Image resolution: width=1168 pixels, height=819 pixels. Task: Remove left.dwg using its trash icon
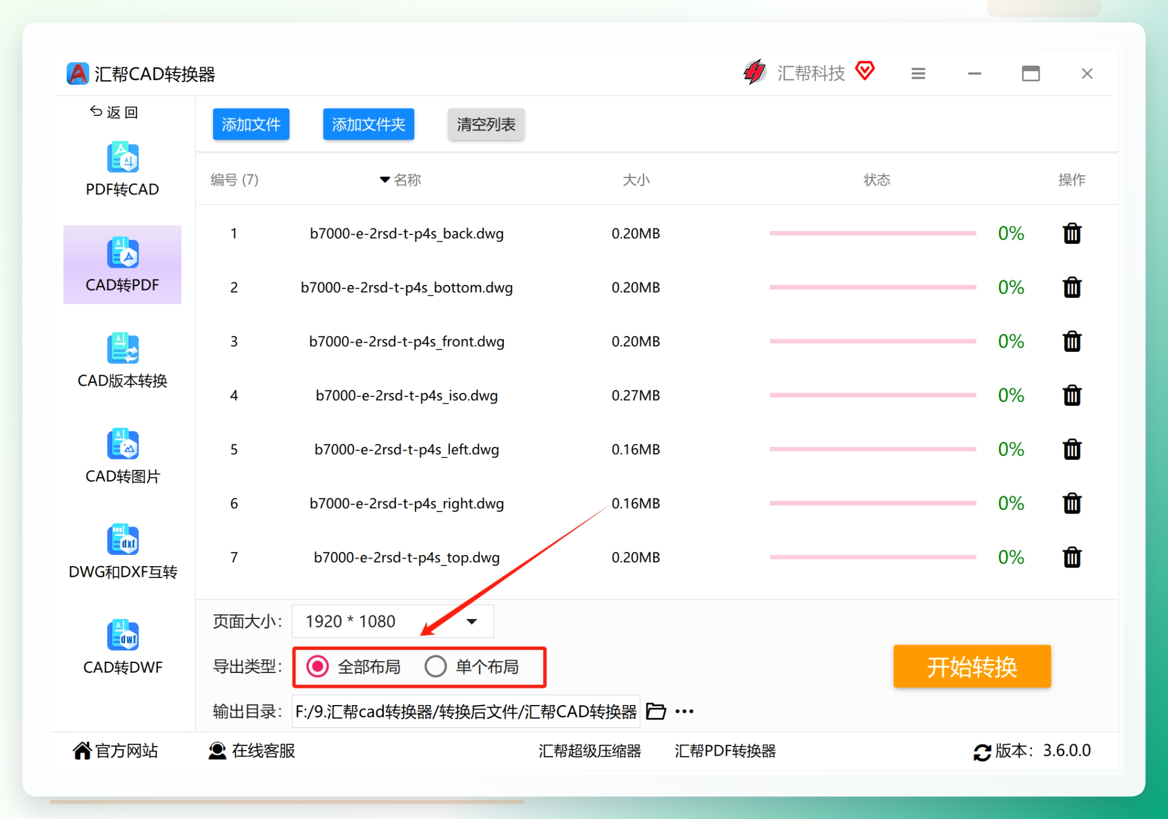[1072, 449]
